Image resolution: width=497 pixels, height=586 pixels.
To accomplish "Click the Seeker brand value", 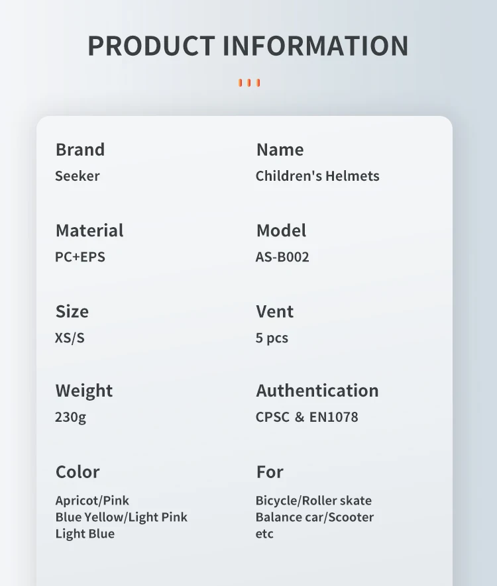I will (78, 175).
